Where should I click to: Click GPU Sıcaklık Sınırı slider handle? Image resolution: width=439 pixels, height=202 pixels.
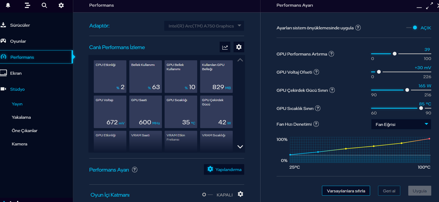click(x=421, y=108)
